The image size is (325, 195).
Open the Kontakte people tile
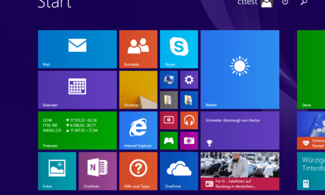click(x=138, y=49)
